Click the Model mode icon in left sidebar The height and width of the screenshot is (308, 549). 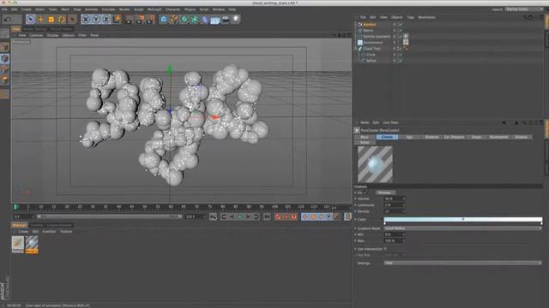pos(4,58)
